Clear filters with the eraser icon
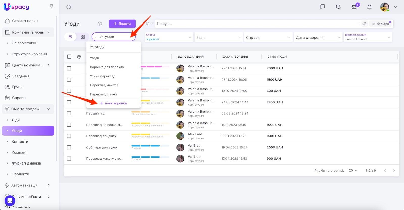Viewport: 404px width, 210px height. (364, 24)
